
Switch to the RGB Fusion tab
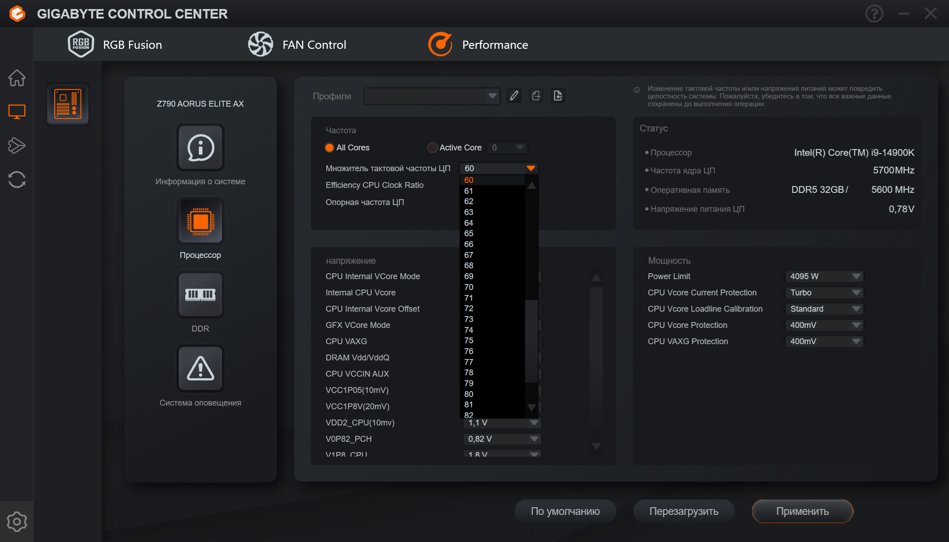115,45
